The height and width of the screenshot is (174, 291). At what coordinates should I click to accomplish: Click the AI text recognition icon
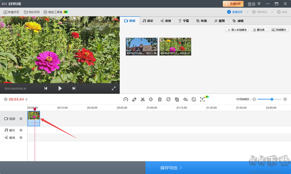point(203,99)
